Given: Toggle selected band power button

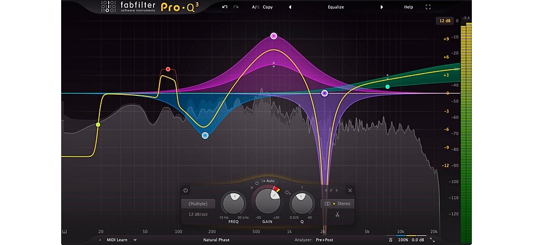Looking at the screenshot, I should tap(185, 191).
